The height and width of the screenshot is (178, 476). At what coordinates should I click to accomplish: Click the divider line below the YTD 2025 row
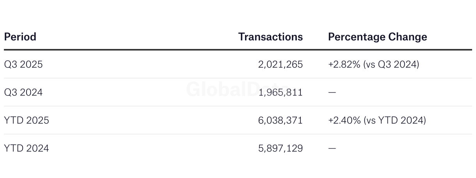238,134
